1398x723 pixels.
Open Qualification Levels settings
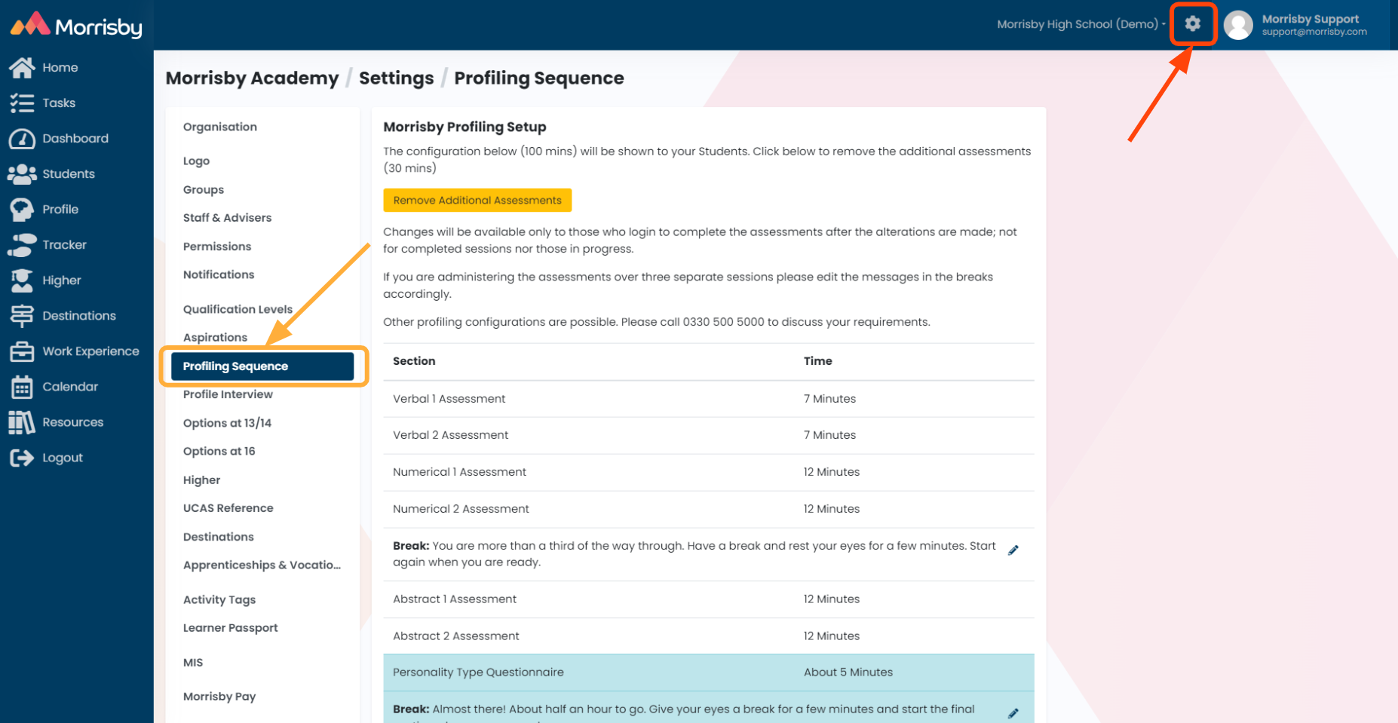238,309
